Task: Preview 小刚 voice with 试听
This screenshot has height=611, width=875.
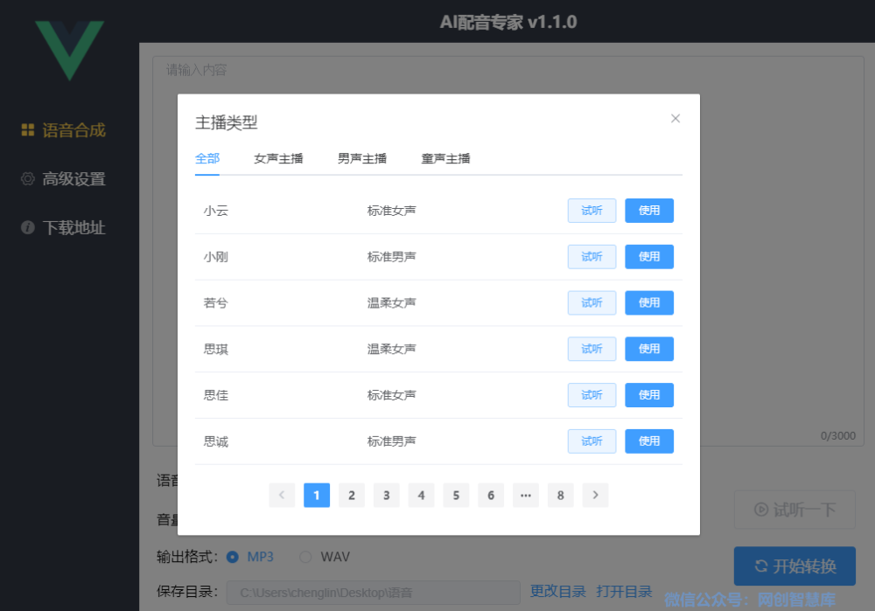Action: coord(591,256)
